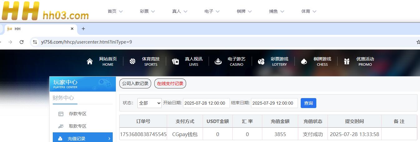Viewport: 420px width, 142px height.
Task: Reload the page with the refresh icon
Action: click(22, 42)
